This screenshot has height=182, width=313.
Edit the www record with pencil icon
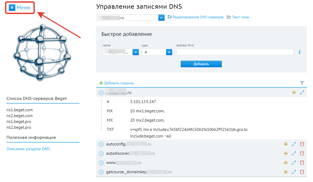point(294,163)
